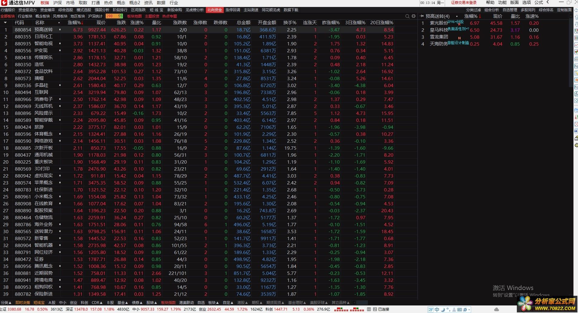Open the 帮助 menu

click(x=490, y=2)
